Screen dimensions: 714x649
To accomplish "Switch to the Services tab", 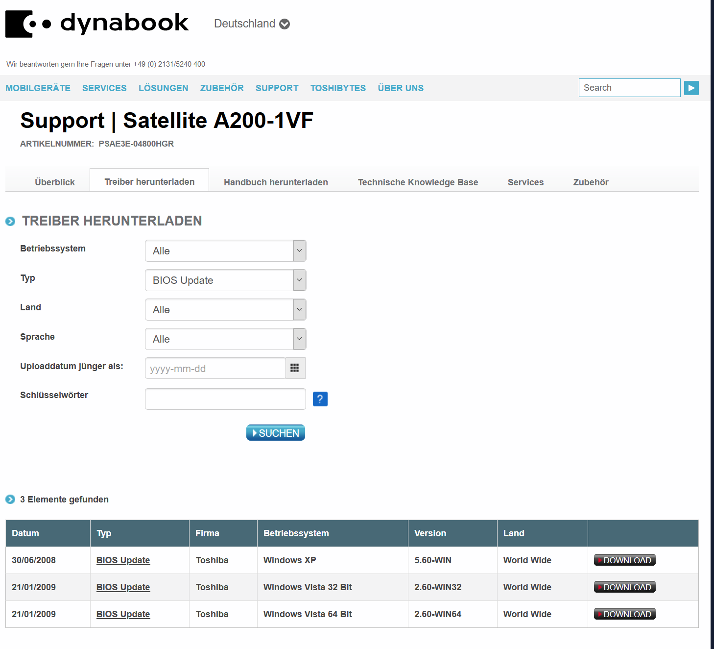I will pos(525,182).
